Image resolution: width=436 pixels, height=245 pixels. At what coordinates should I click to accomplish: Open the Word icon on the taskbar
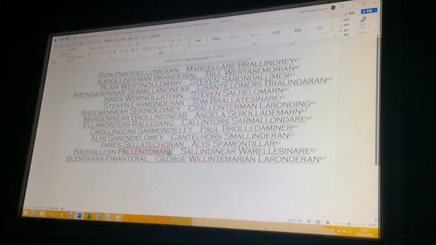(79, 216)
